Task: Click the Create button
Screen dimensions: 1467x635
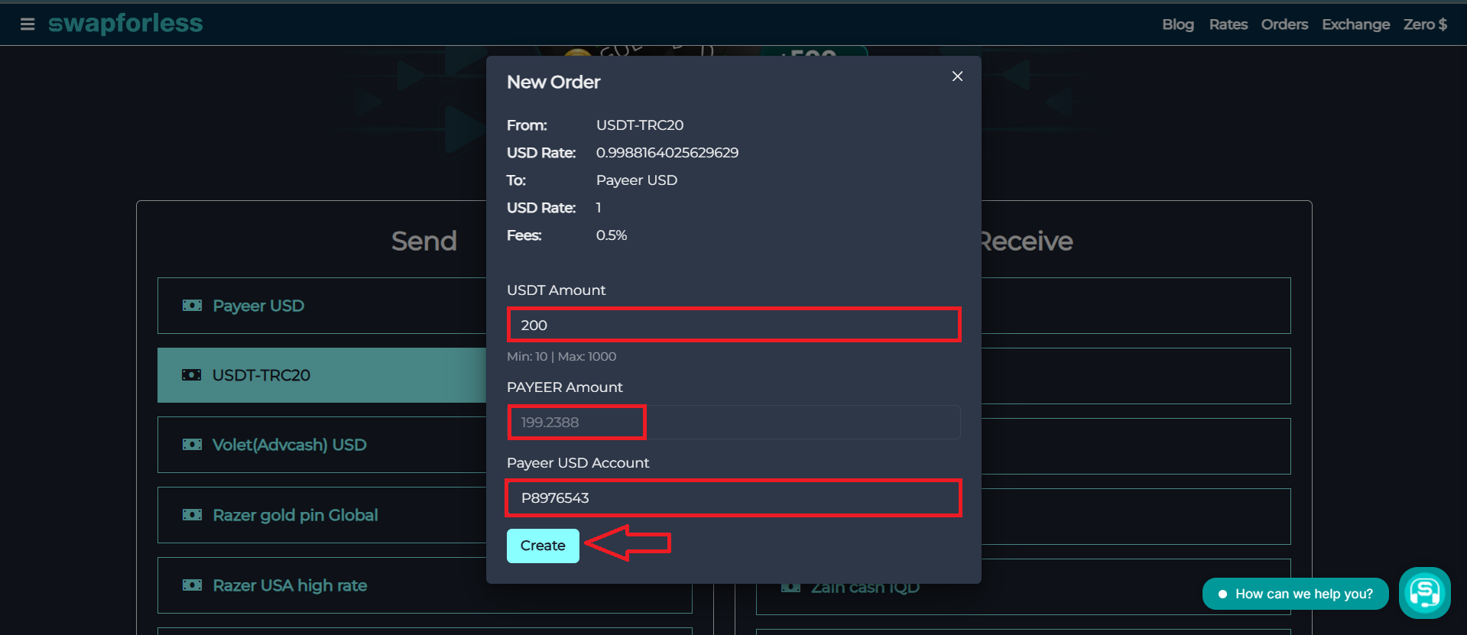Action: 543,546
